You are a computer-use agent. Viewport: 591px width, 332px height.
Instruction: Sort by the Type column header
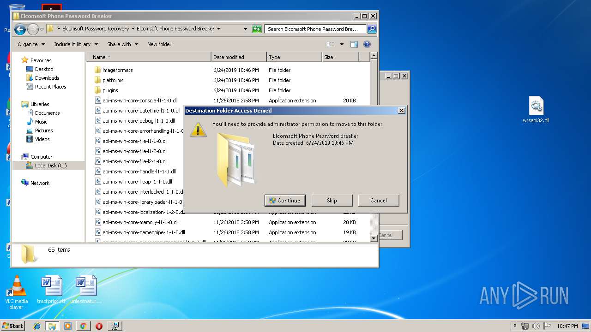(294, 57)
